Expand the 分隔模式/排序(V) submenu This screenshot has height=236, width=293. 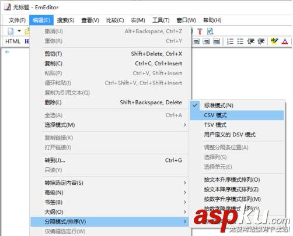coord(110,221)
